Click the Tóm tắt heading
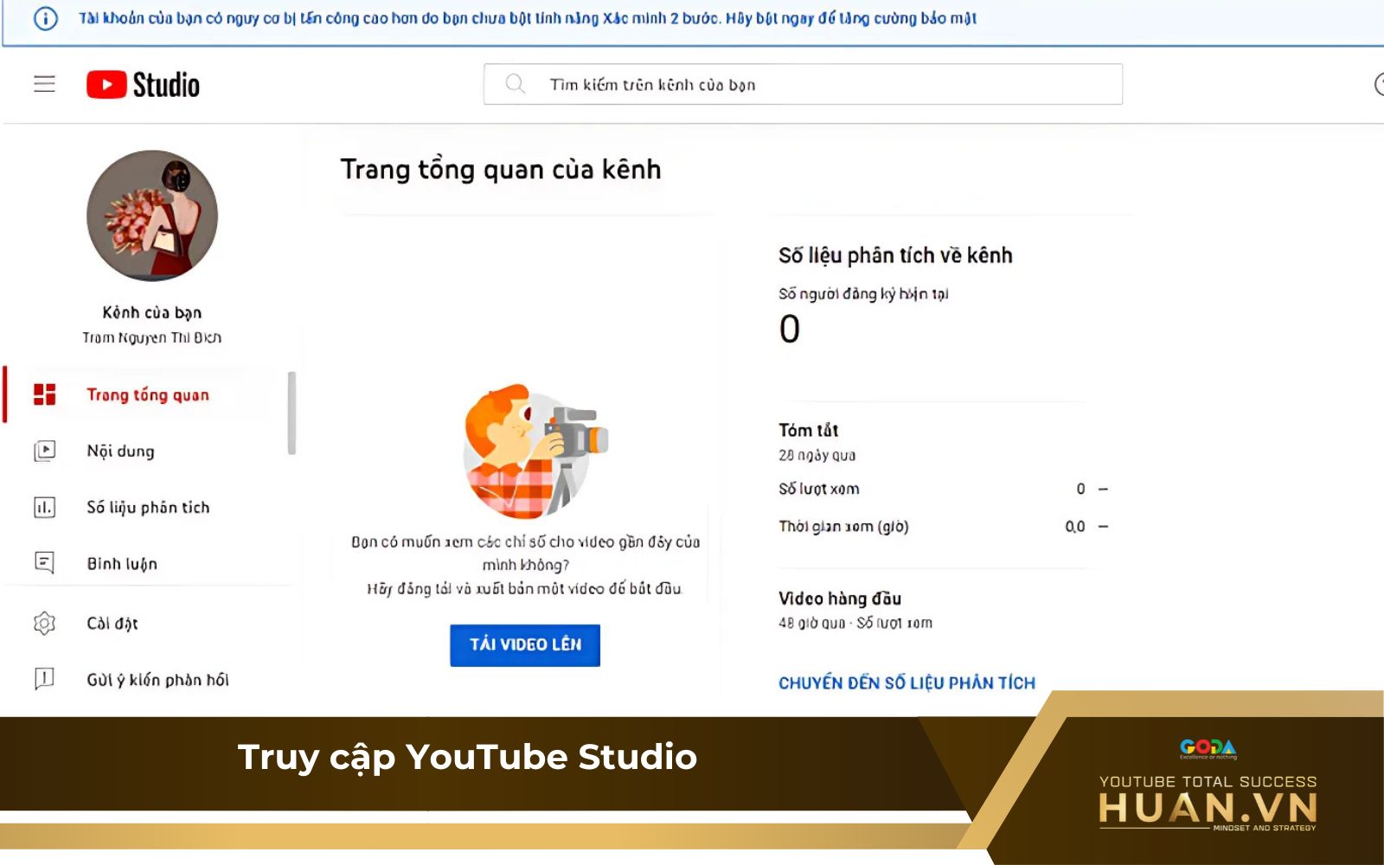1384x865 pixels. 808,430
